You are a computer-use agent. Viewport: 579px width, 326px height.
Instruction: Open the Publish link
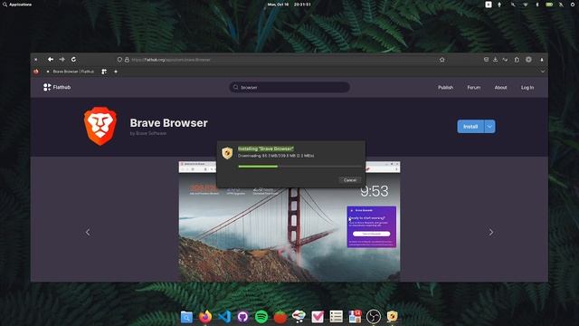click(445, 88)
